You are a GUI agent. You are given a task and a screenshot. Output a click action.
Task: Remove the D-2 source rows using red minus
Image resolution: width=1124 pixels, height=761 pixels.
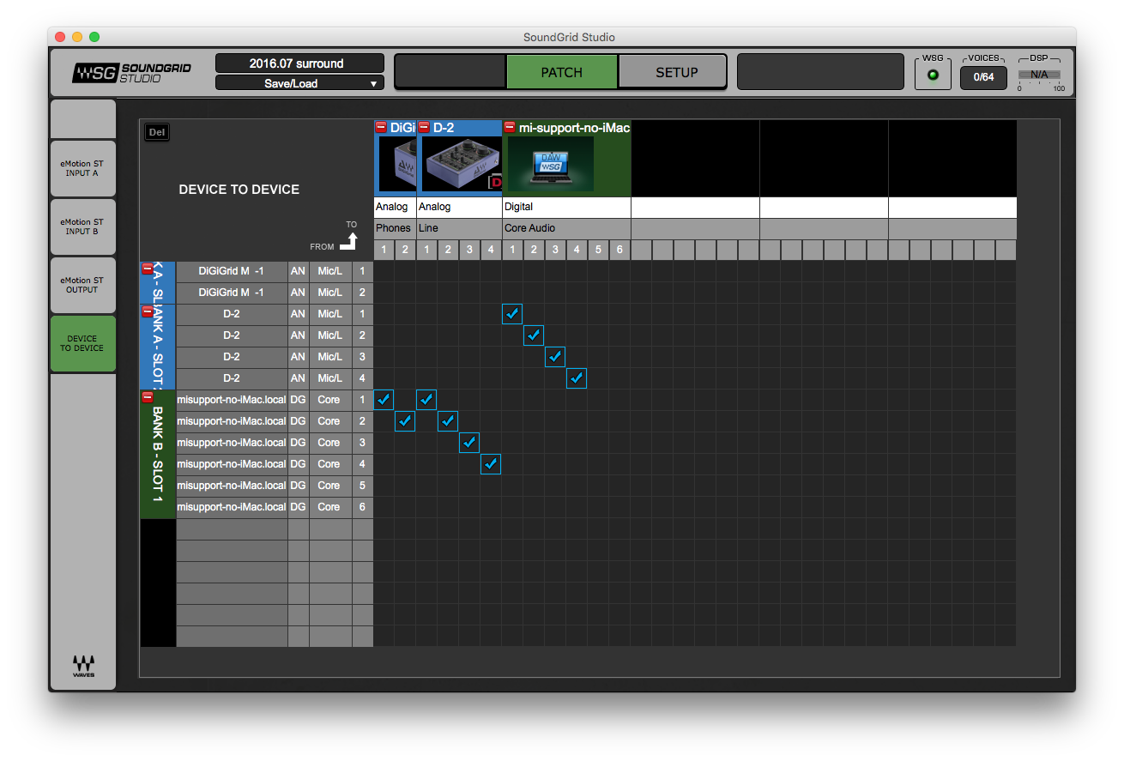147,311
